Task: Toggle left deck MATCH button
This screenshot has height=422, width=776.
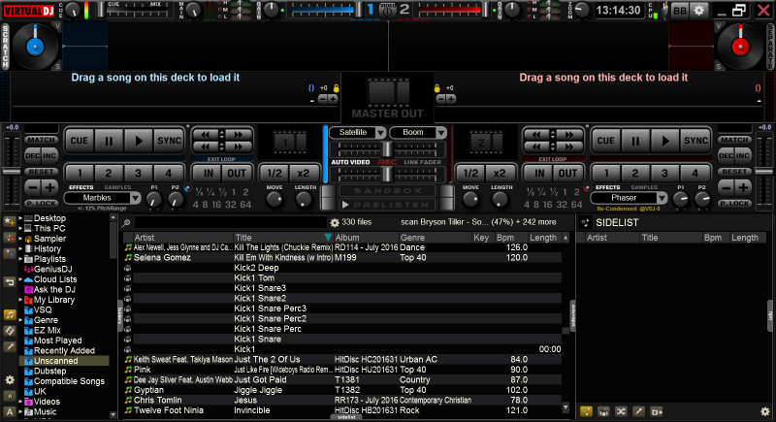Action: (42, 140)
